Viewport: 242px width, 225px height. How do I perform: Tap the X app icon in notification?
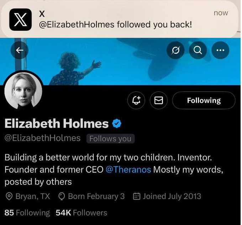point(21,19)
